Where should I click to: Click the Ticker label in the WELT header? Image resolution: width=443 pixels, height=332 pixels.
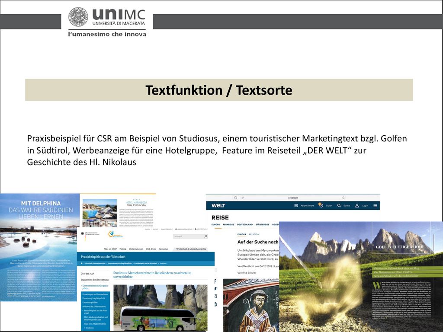[x=329, y=205]
